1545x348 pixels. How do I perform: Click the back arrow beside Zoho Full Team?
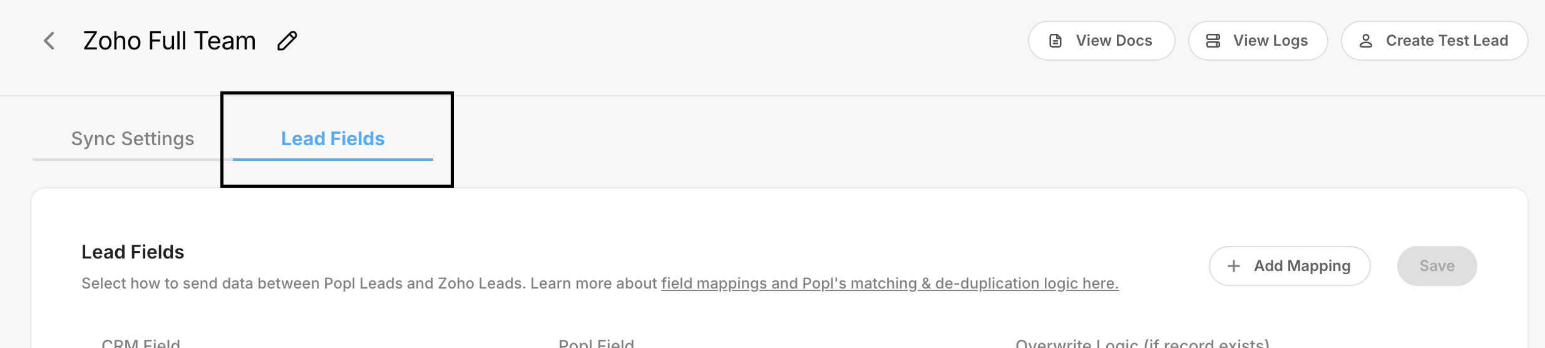[x=49, y=41]
